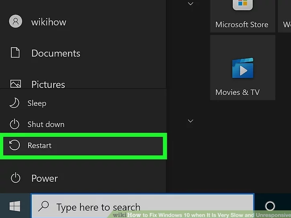Open the Movies & TV tile
The image size is (291, 218).
click(x=242, y=67)
